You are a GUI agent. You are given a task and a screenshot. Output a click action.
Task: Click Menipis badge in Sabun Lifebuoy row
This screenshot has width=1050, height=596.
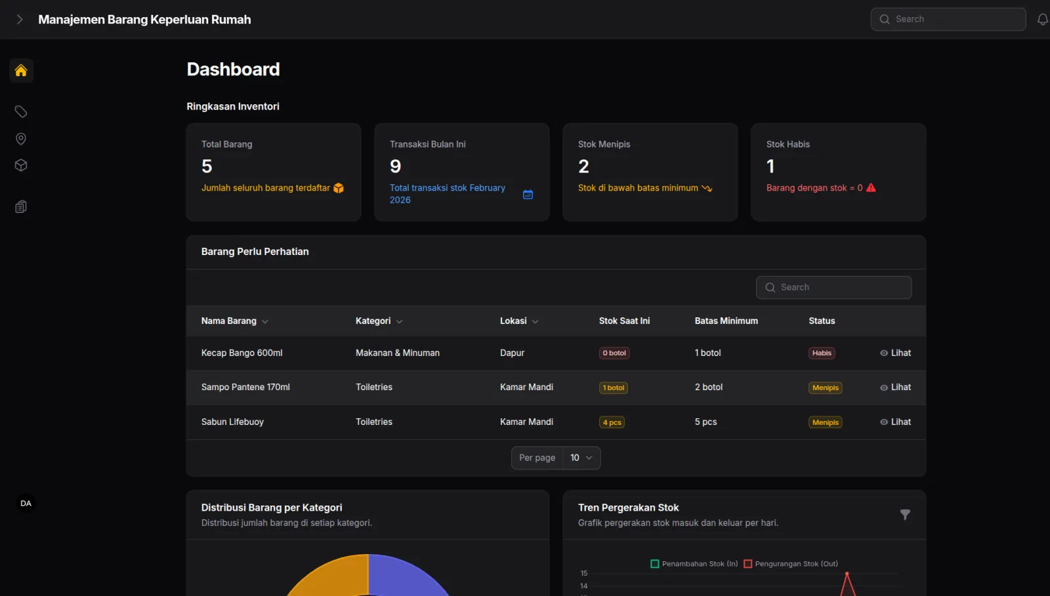[x=825, y=422]
